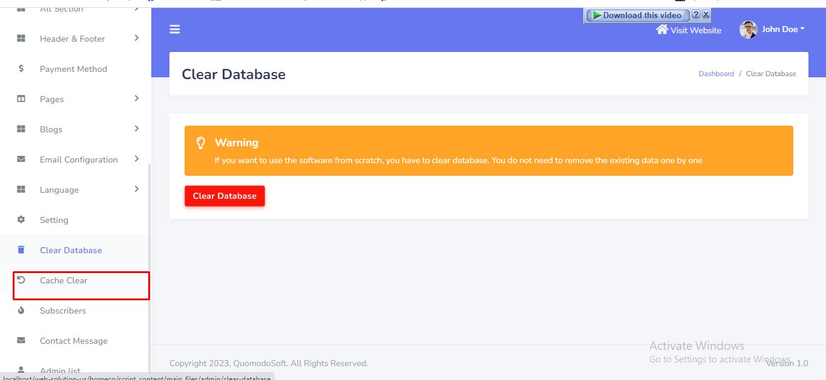Image resolution: width=826 pixels, height=380 pixels.
Task: Expand the Header & Footer submenu arrow
Action: coord(137,38)
